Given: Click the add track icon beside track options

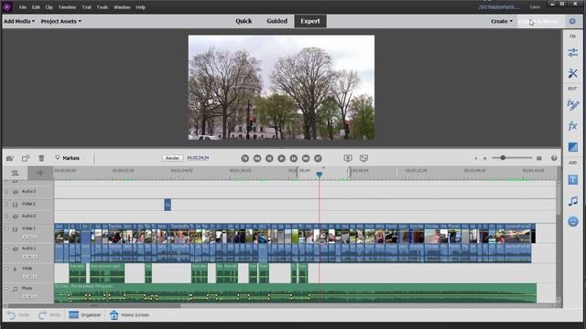Looking at the screenshot, I should [39, 173].
